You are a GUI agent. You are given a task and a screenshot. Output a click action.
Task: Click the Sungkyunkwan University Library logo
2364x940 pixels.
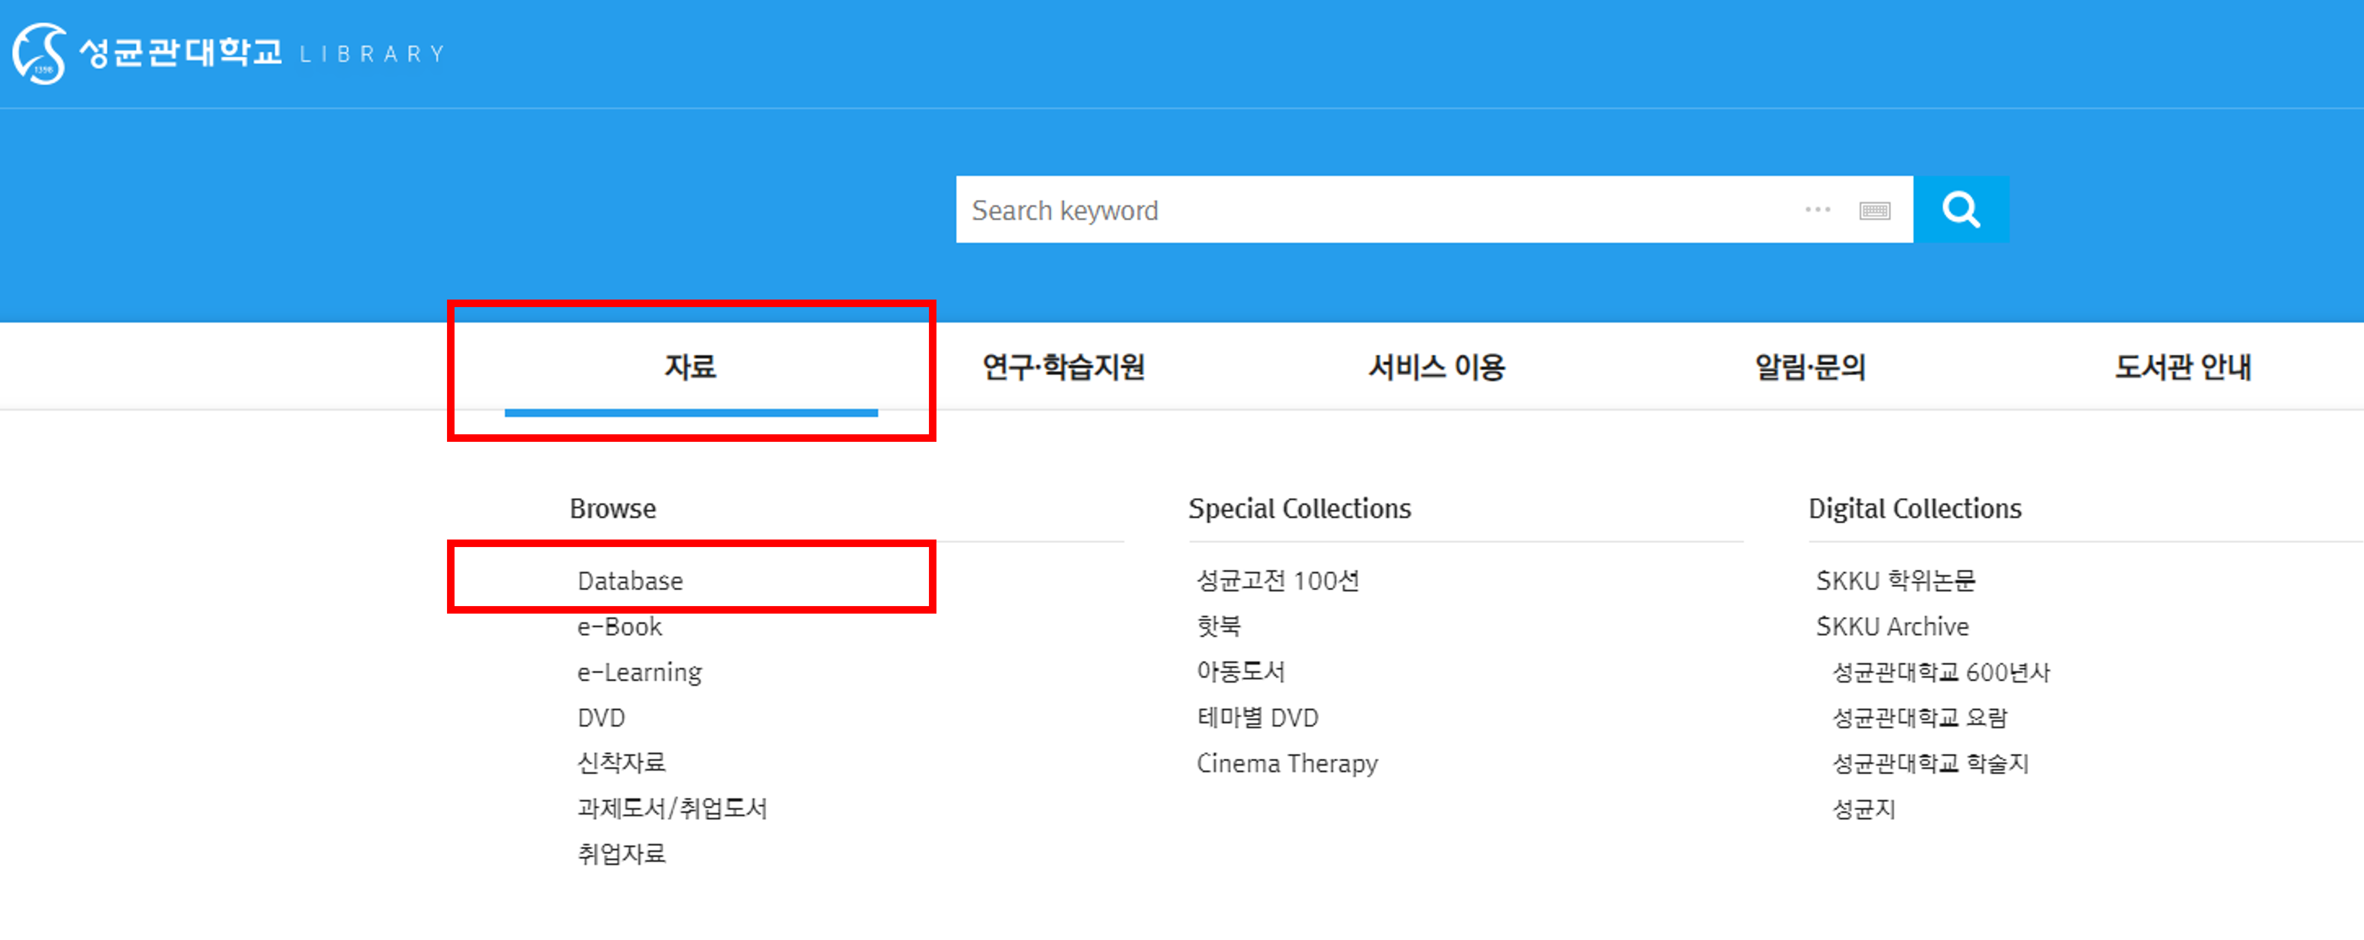click(229, 53)
